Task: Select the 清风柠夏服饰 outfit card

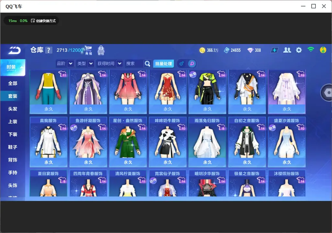Action: pyautogui.click(x=128, y=183)
